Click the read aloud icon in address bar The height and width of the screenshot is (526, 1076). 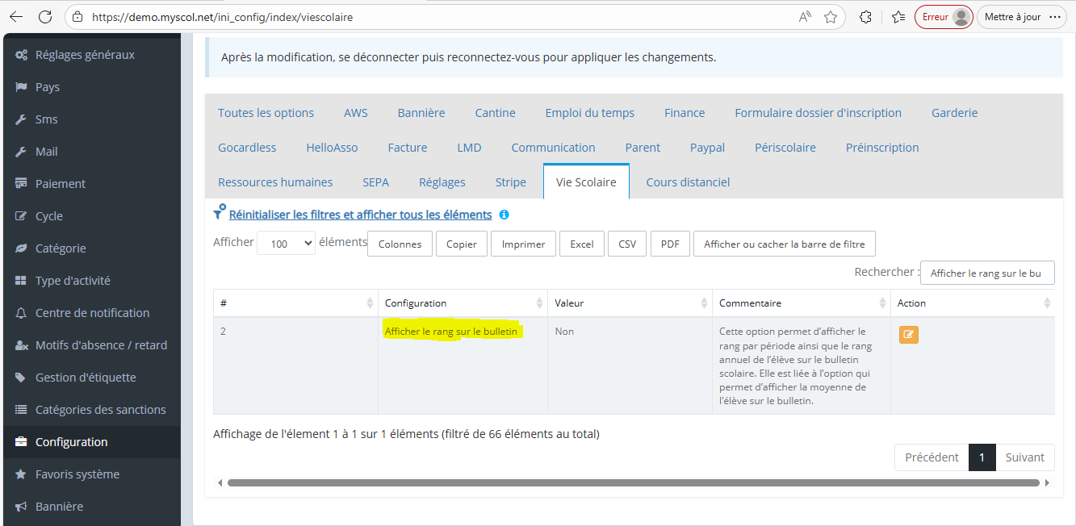pos(805,17)
